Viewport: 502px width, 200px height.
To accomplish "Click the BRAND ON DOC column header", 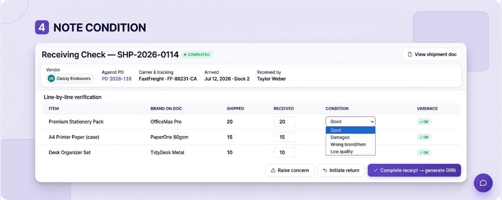I will click(x=166, y=109).
